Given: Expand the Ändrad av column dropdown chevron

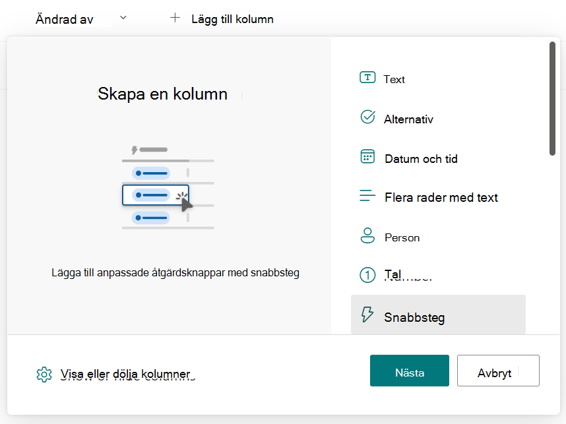Looking at the screenshot, I should pos(123,17).
